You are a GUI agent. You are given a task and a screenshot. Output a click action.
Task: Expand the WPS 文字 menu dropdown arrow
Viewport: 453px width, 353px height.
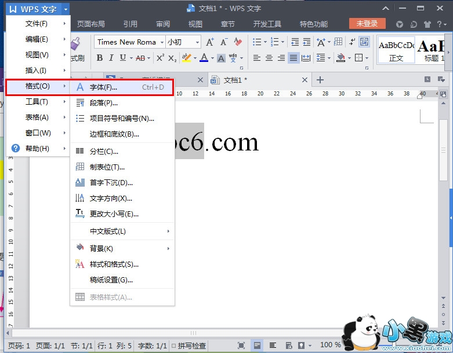66,9
